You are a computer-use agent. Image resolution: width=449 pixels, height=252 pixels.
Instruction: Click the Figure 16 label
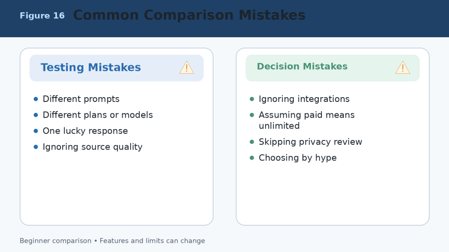42,15
